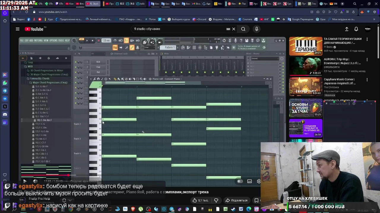Open WhatsApp in the browser sidebar

[5, 83]
